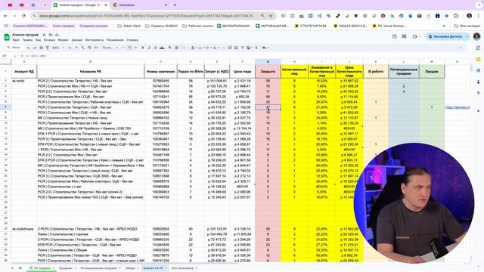Decrease the font size
The image size is (484, 272).
point(123,48)
